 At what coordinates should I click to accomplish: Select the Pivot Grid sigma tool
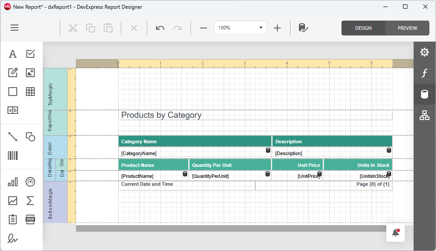point(30,201)
